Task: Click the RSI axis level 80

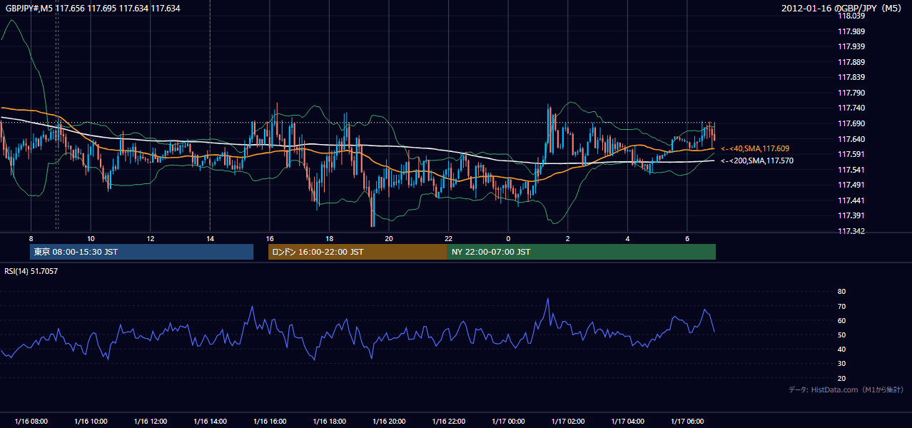Action: coord(841,292)
